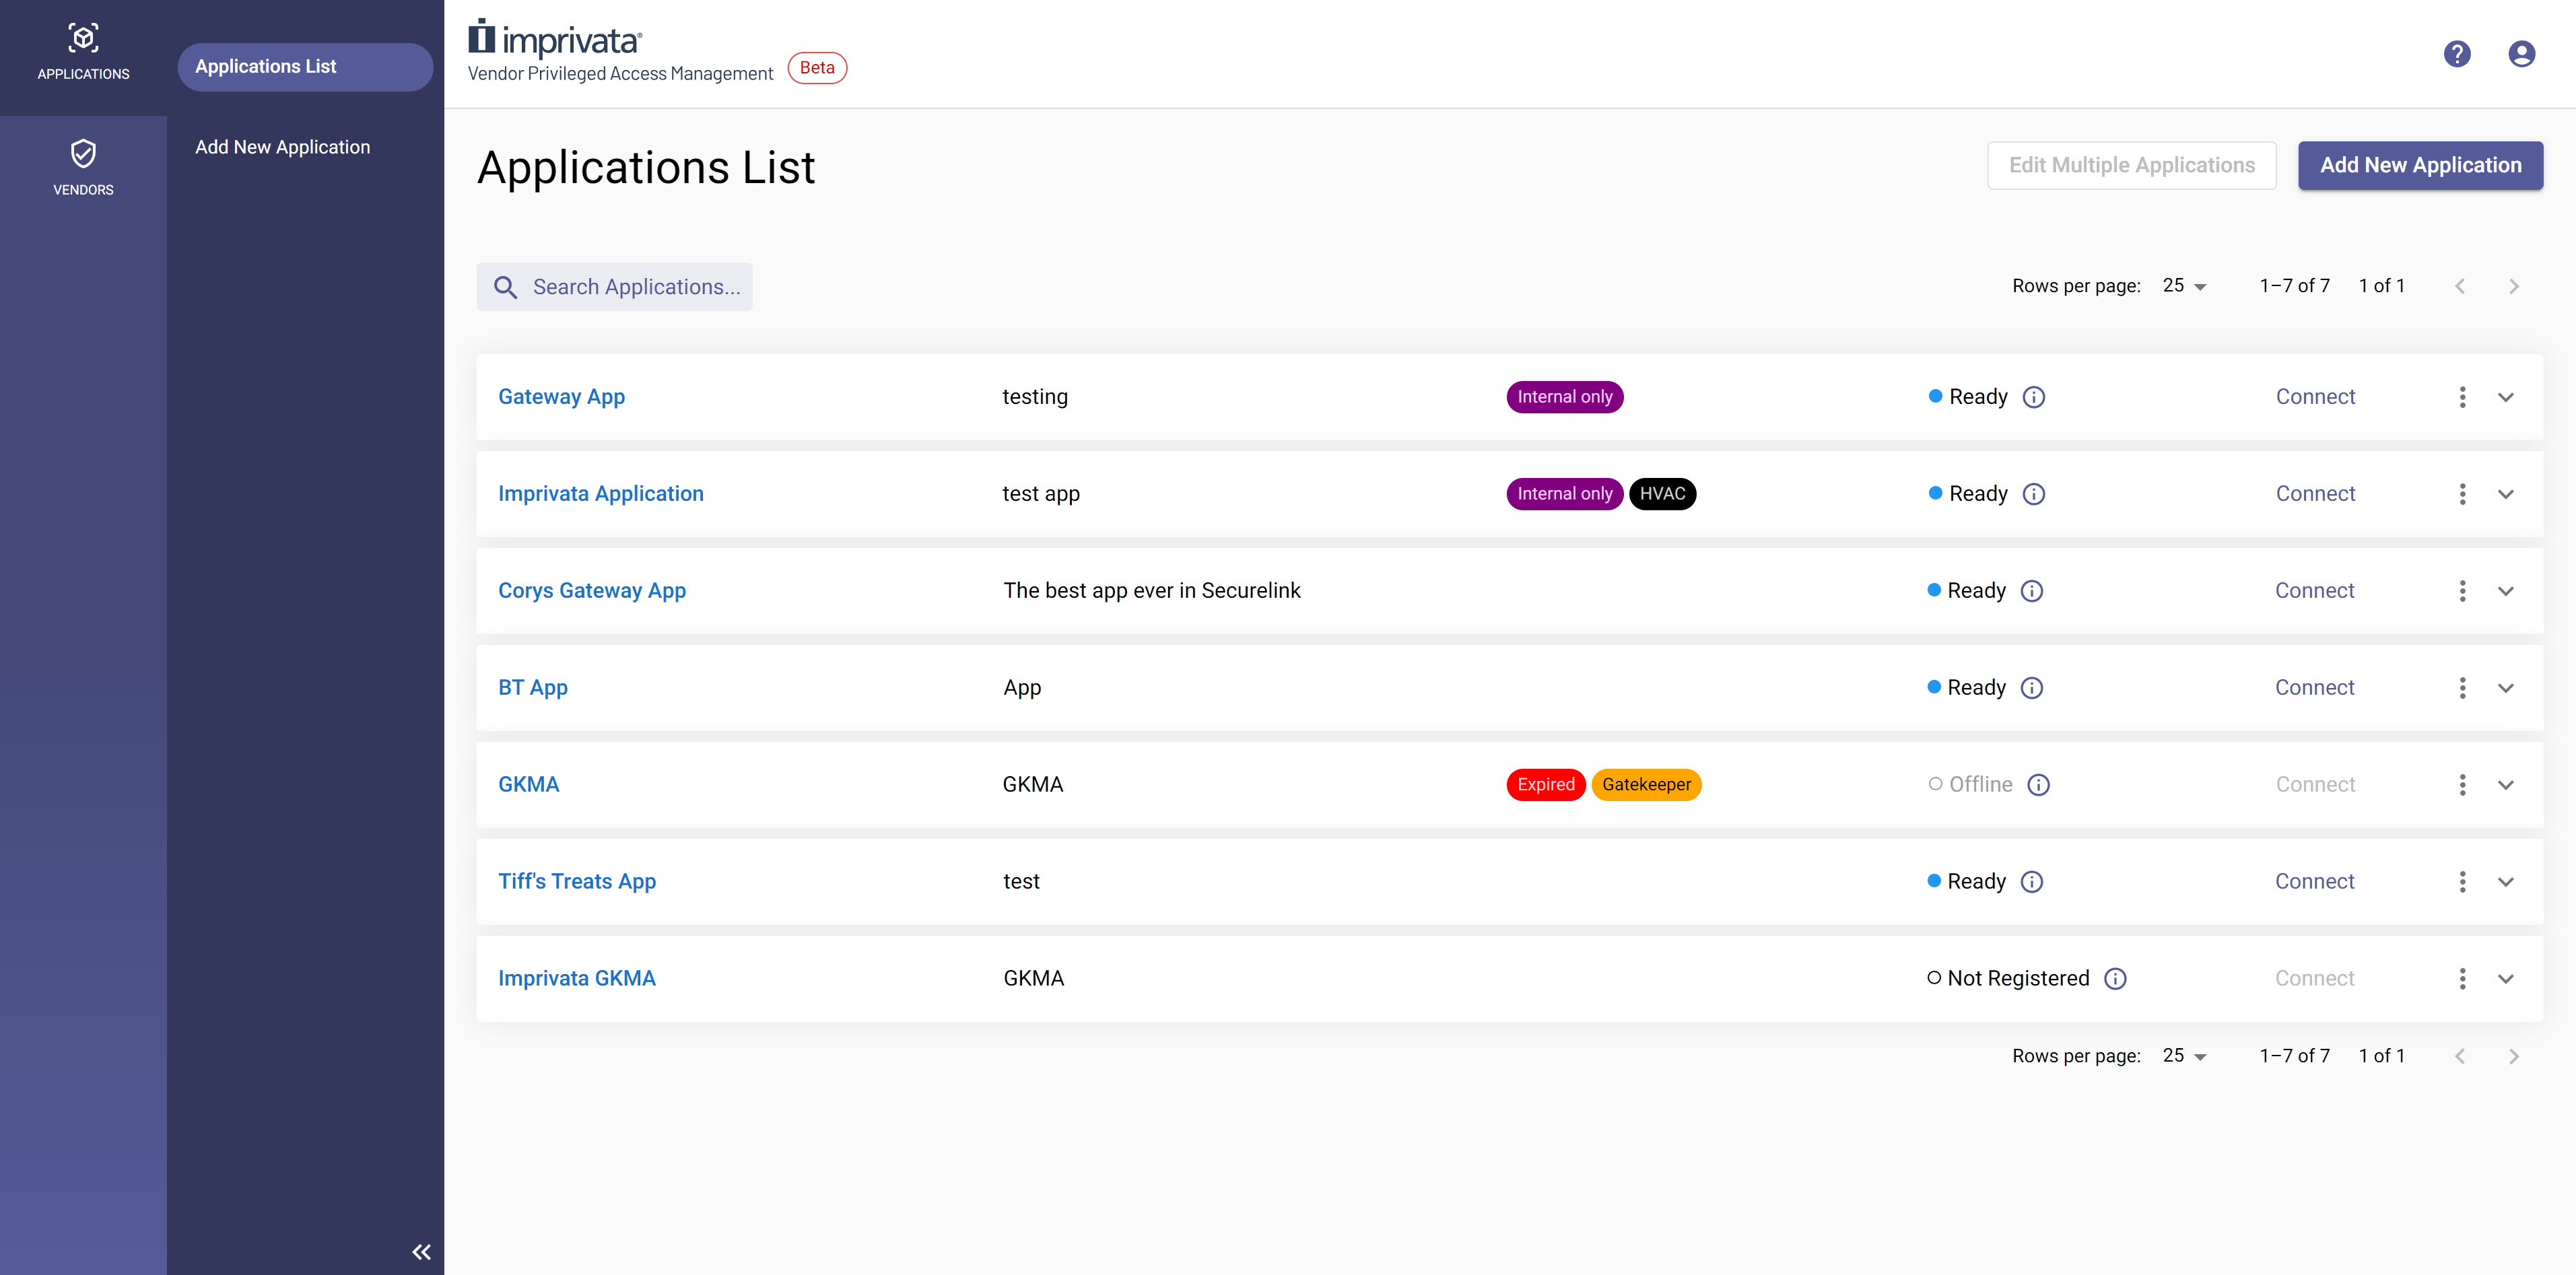Expand the Gateway App row
This screenshot has width=2576, height=1275.
point(2506,397)
